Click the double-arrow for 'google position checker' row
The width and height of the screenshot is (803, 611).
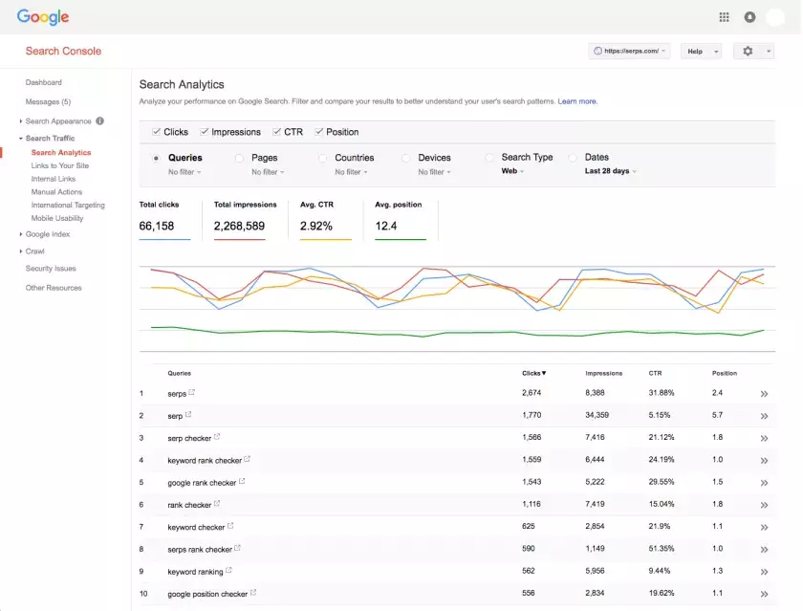click(x=764, y=594)
